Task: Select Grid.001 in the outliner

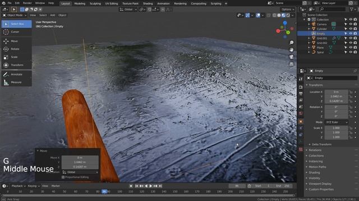Action: [x=322, y=39]
